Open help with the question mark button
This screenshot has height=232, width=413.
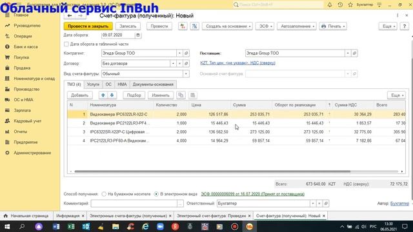pyautogui.click(x=405, y=26)
